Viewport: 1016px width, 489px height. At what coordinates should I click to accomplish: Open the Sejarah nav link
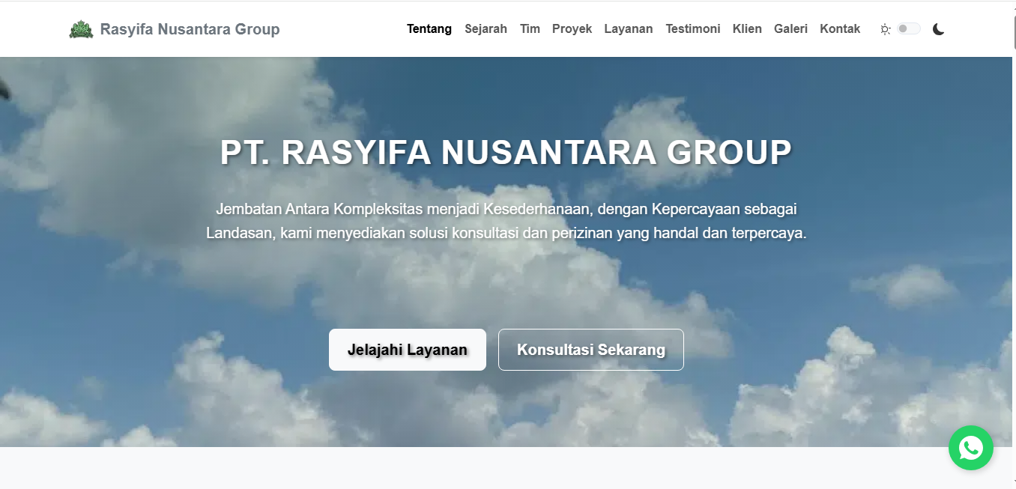click(486, 29)
